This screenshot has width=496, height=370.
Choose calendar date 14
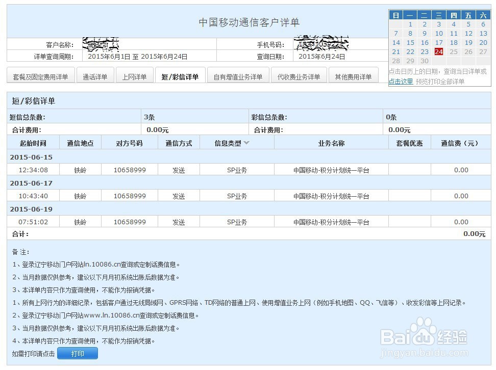(x=396, y=43)
